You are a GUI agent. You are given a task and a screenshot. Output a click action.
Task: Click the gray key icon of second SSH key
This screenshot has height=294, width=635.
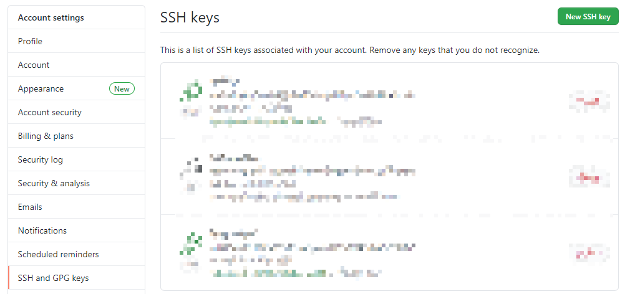click(x=191, y=166)
